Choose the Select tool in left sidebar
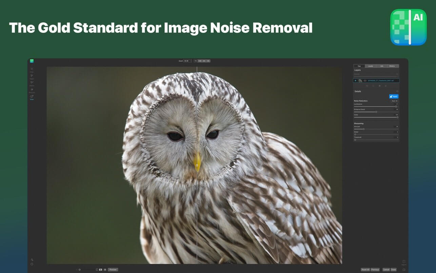436x273 pixels. tap(32, 83)
